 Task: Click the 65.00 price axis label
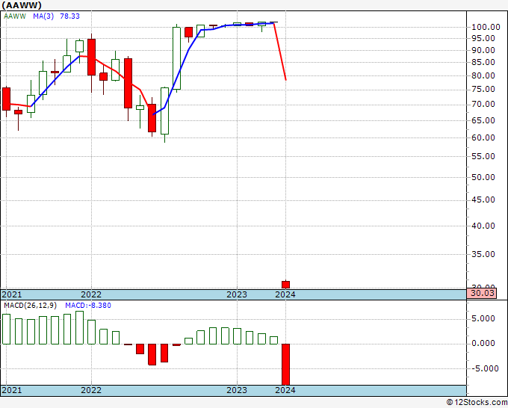coord(483,120)
